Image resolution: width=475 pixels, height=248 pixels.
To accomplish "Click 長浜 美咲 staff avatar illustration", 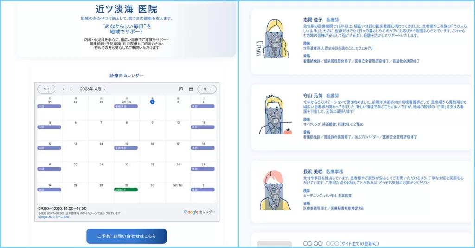I will 274,190.
